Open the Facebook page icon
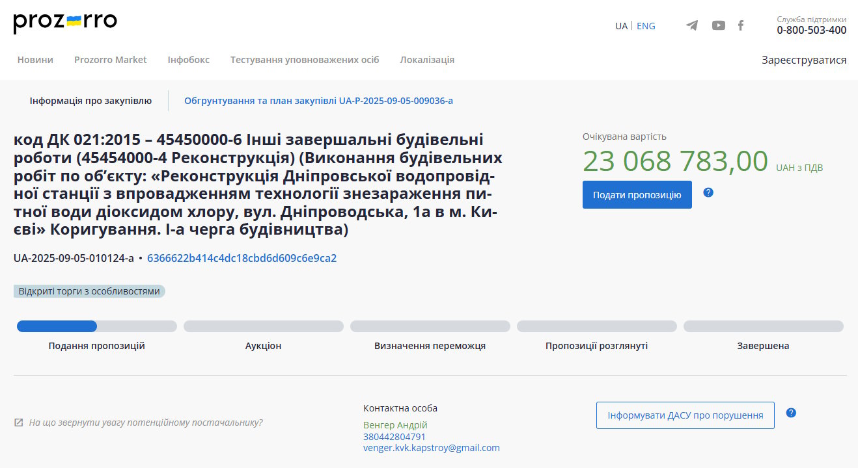 741,25
